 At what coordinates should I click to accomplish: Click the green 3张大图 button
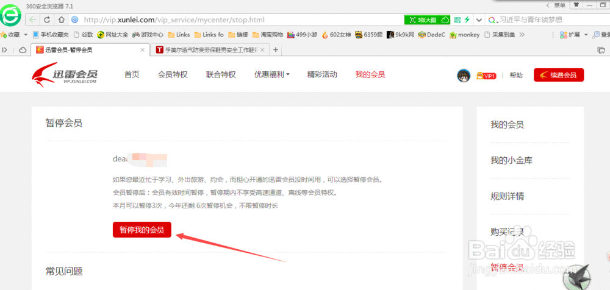point(427,20)
